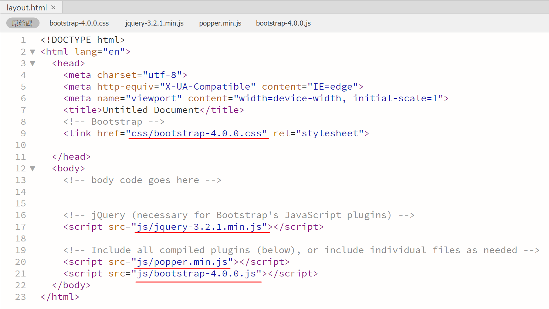The height and width of the screenshot is (309, 549).
Task: Open related file popper.min.js
Action: tap(220, 23)
